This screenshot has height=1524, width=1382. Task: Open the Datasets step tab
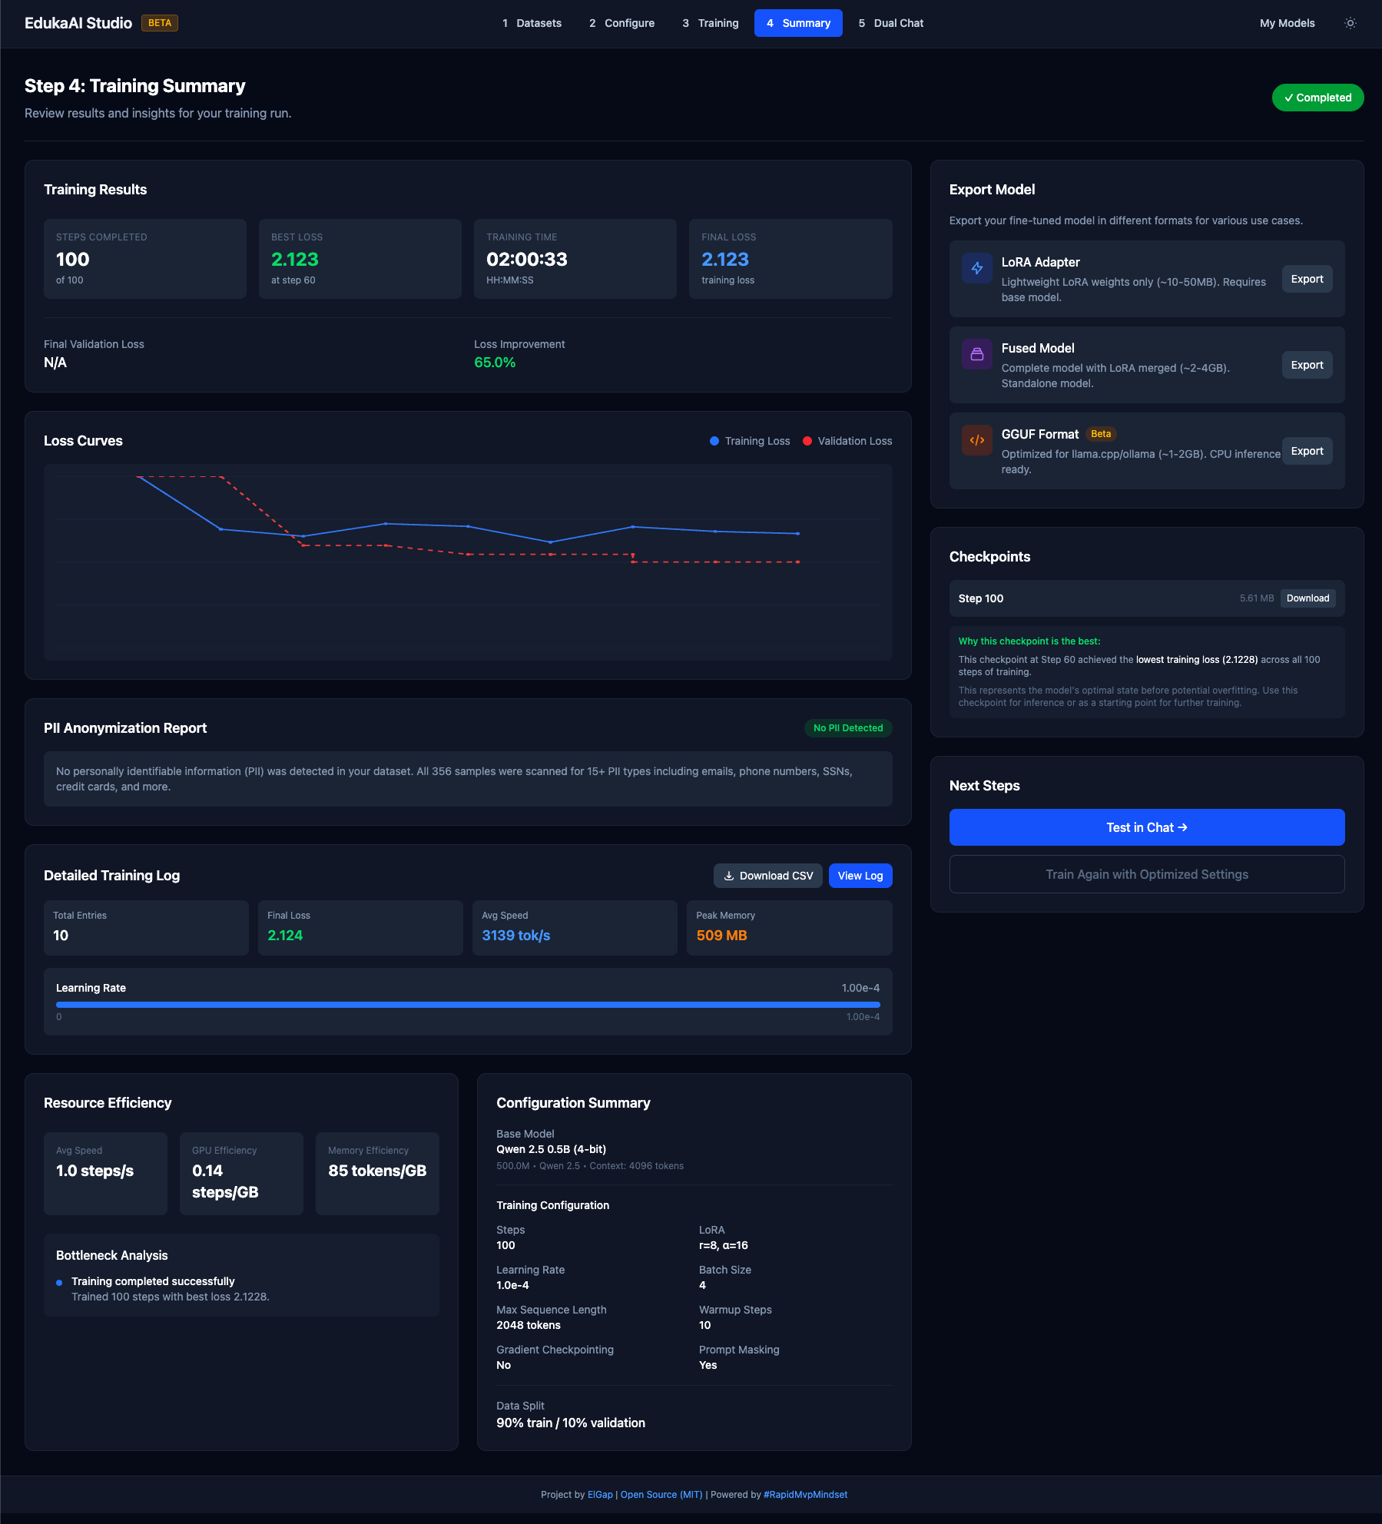coord(532,23)
